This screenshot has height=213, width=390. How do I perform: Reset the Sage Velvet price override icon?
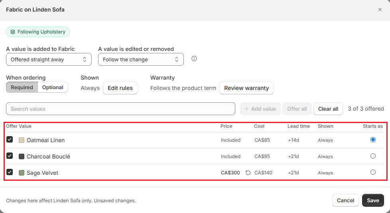pos(248,173)
